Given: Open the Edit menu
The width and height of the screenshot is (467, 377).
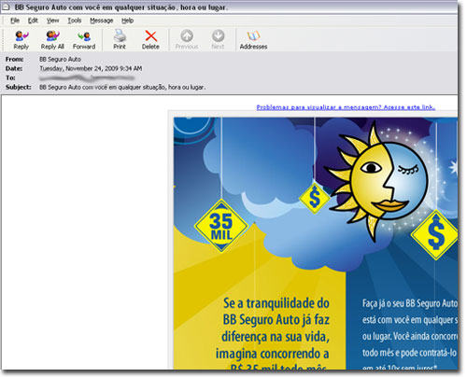Looking at the screenshot, I should pyautogui.click(x=33, y=21).
